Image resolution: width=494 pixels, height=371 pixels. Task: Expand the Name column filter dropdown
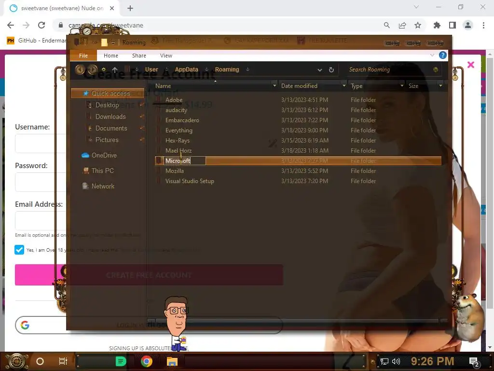coord(274,86)
